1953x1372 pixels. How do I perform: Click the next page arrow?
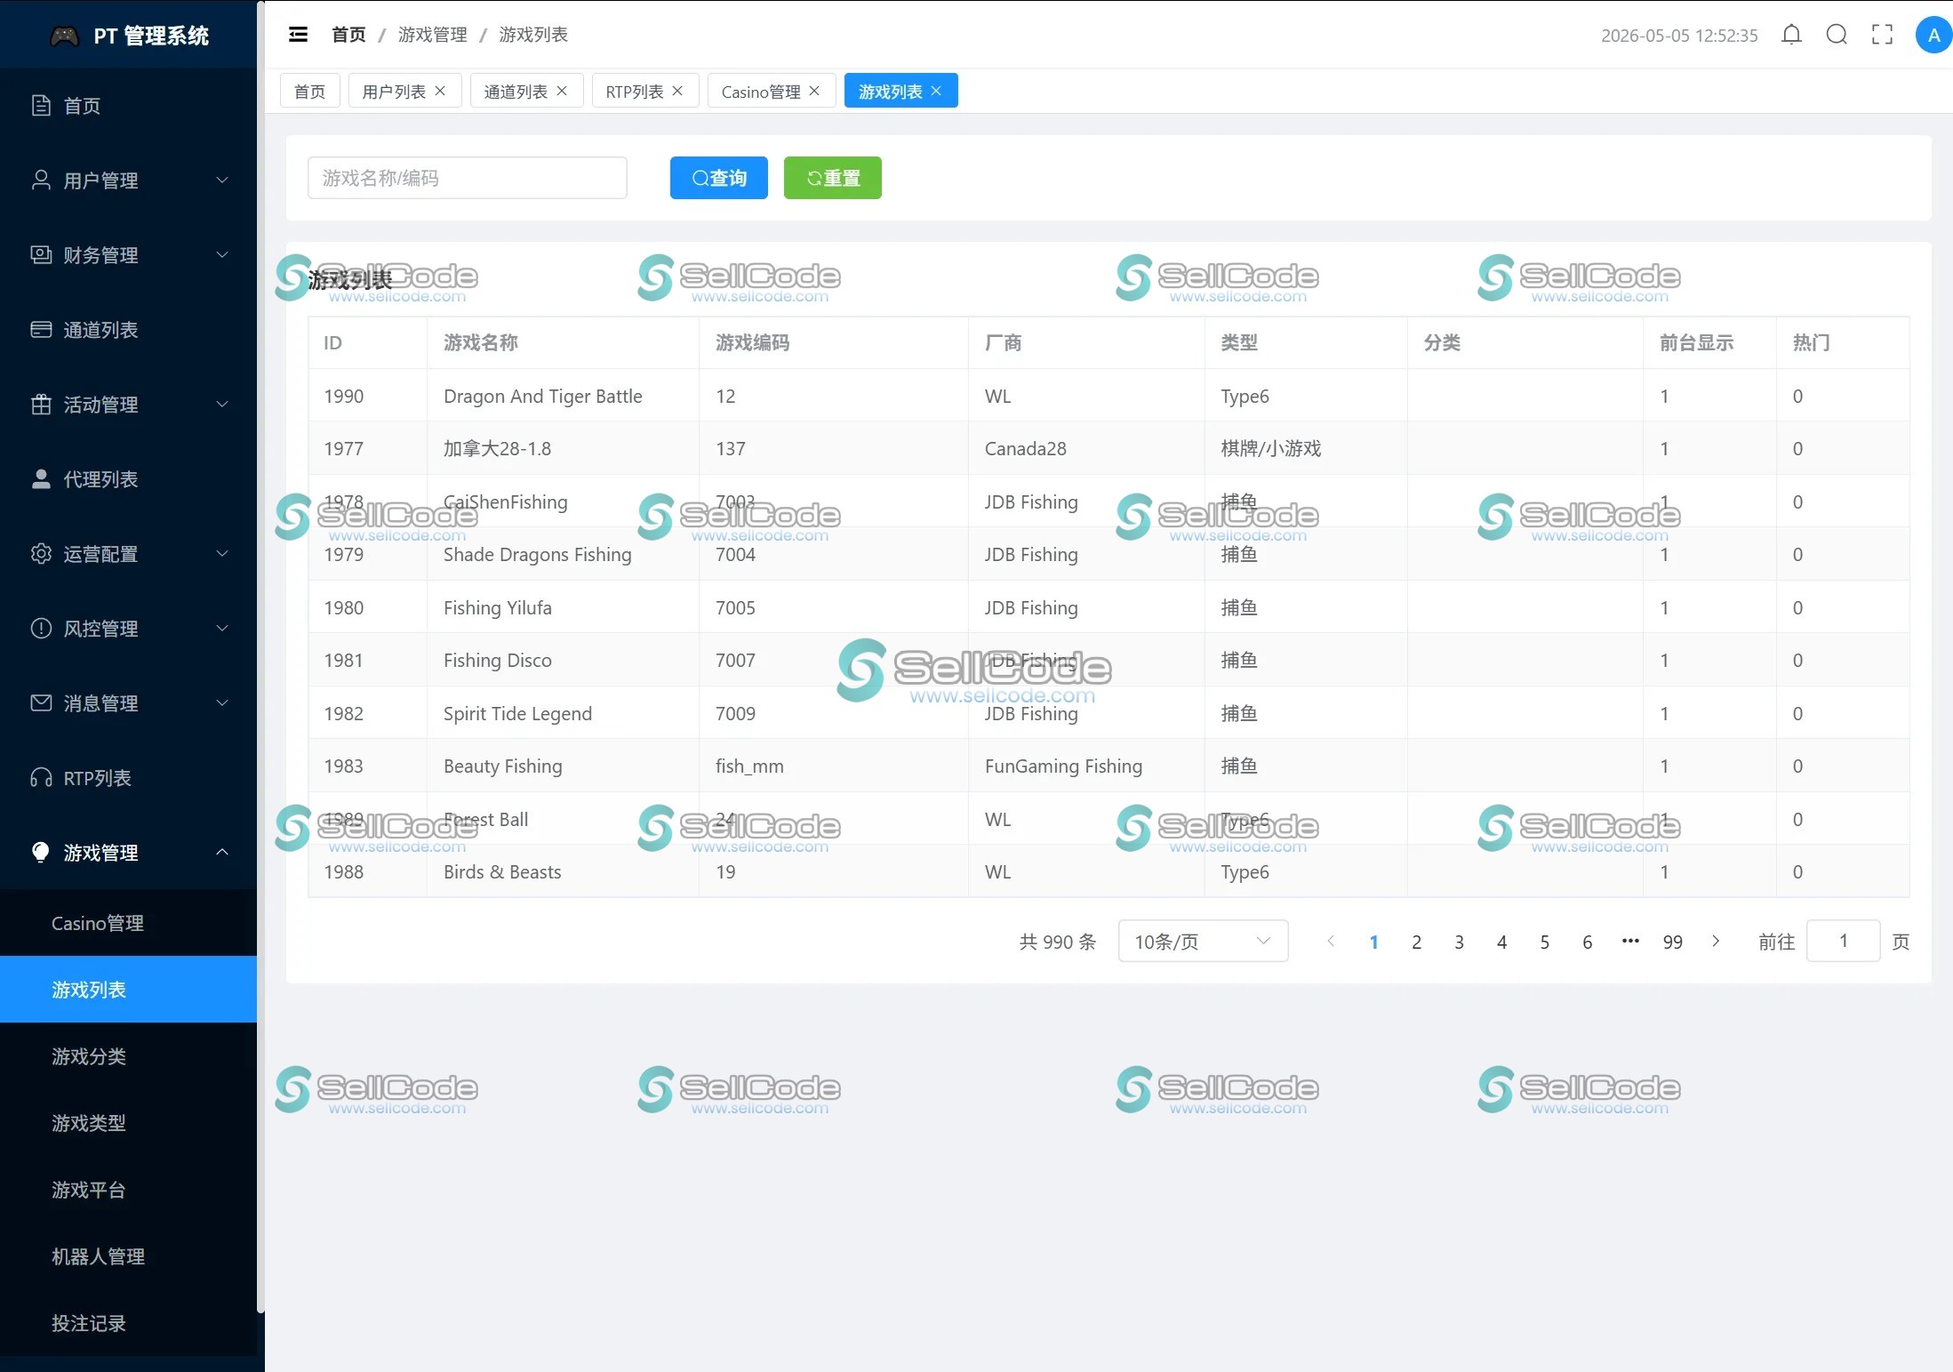click(1716, 941)
